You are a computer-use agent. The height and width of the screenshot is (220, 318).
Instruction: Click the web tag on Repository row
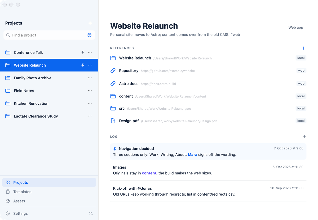point(301,71)
